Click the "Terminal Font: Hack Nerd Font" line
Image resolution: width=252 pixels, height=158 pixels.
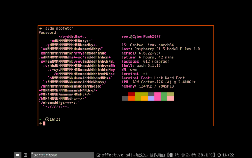click(153, 78)
